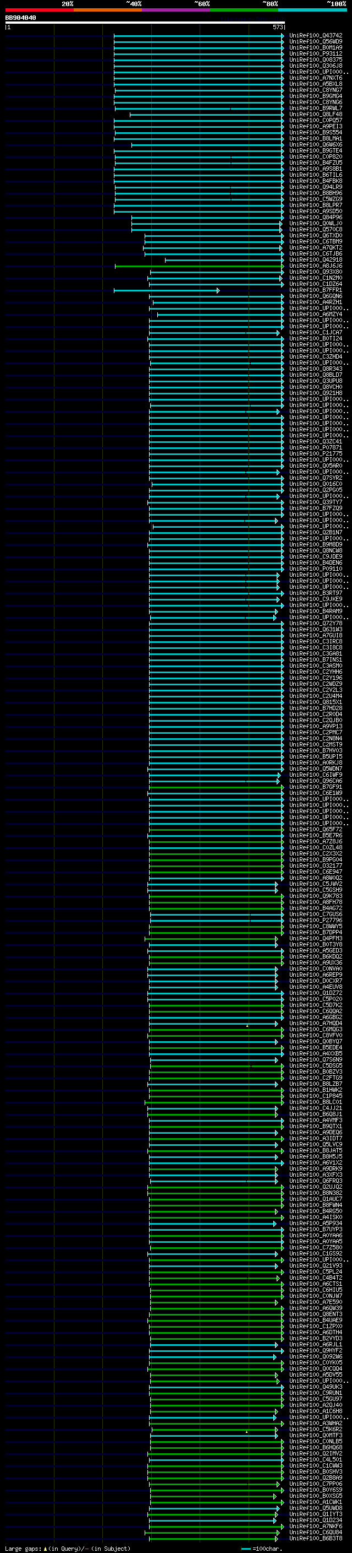The image size is (352, 1553).
Task: Open hit UniRef100_Q43742
Action: coord(316,36)
